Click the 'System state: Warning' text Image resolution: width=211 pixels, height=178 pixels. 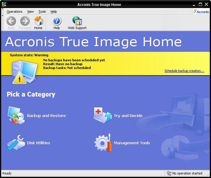pyautogui.click(x=29, y=55)
